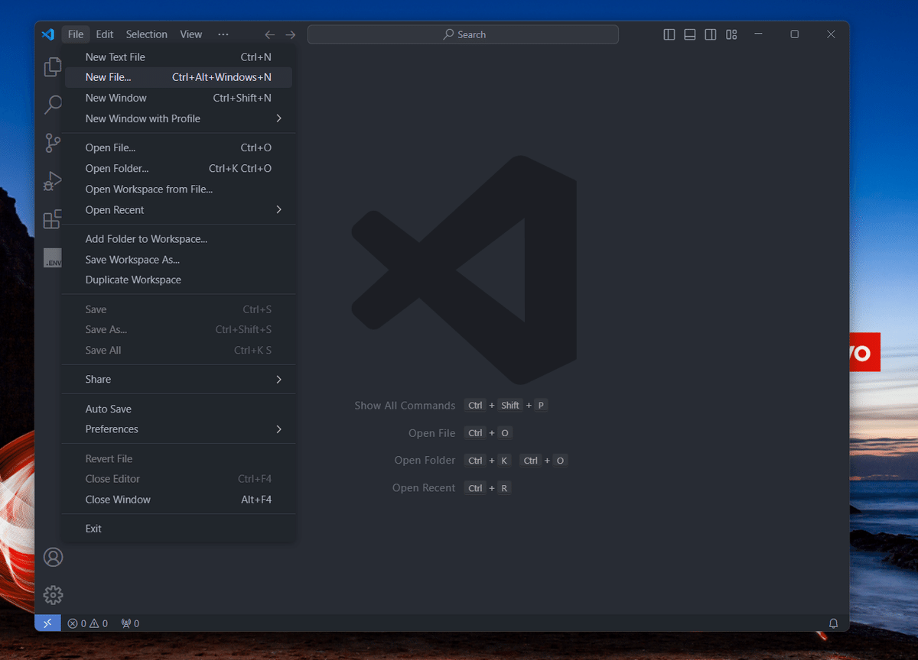Click the Open File hint in the editor area
Viewport: 918px width, 660px height.
tap(431, 433)
